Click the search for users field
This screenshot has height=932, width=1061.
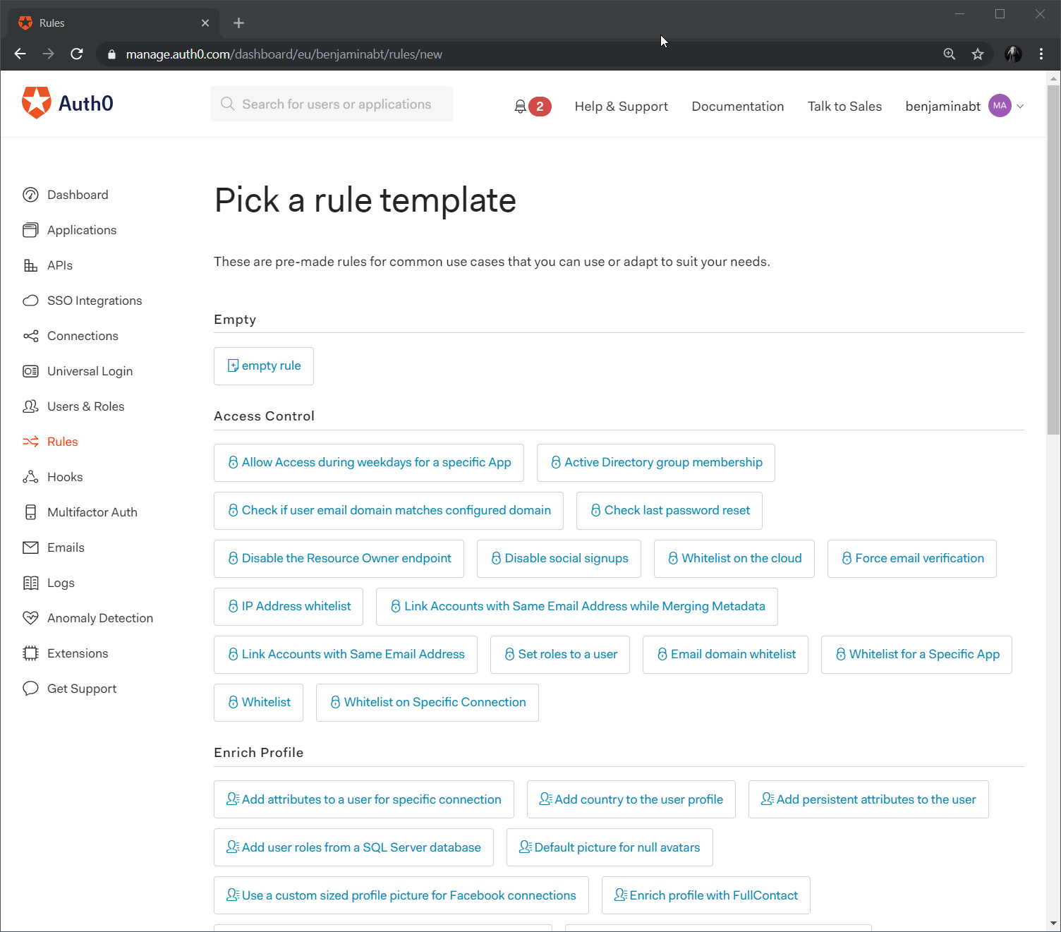pyautogui.click(x=332, y=104)
